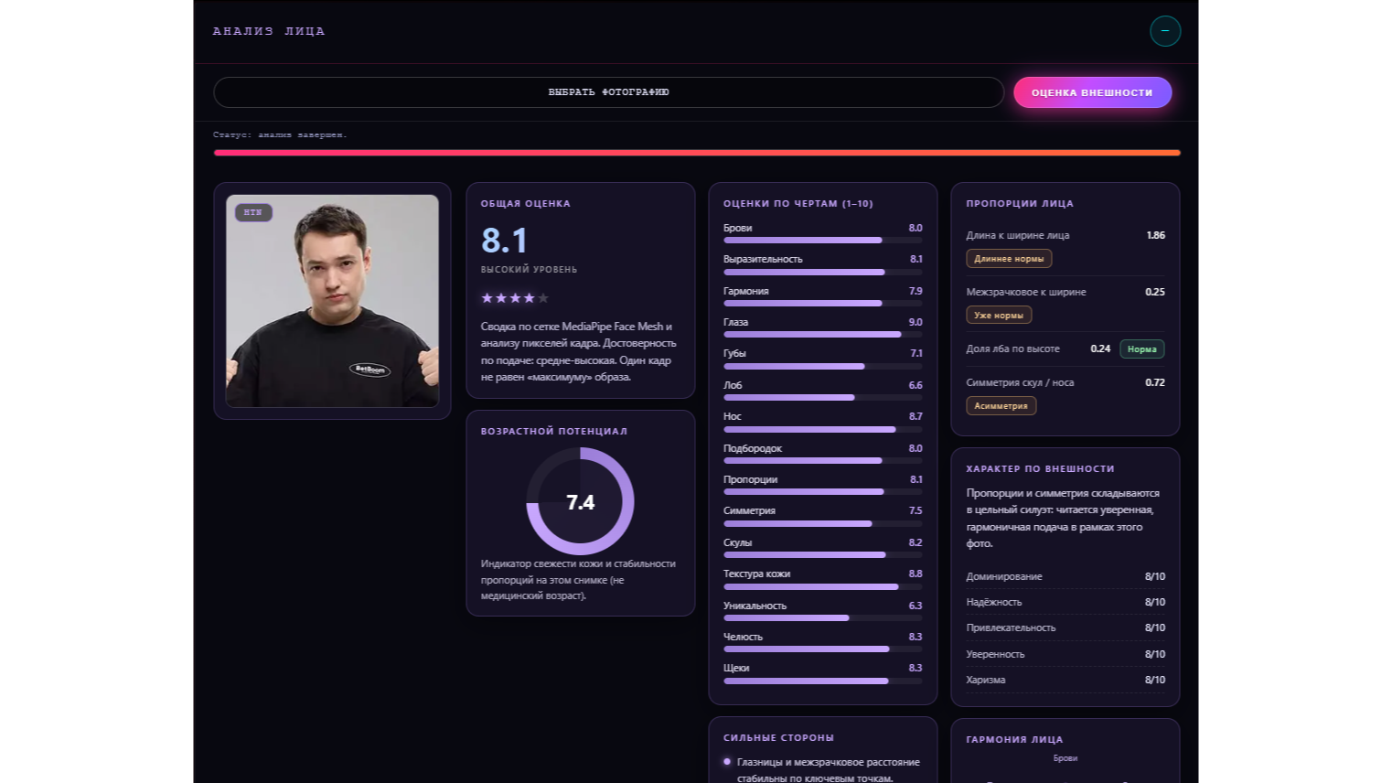Click the ОЦЕНКА ВНЕШНОСТИ button
This screenshot has width=1392, height=783.
click(x=1092, y=92)
